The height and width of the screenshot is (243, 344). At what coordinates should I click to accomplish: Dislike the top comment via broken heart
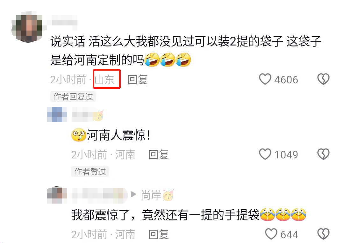point(323,79)
